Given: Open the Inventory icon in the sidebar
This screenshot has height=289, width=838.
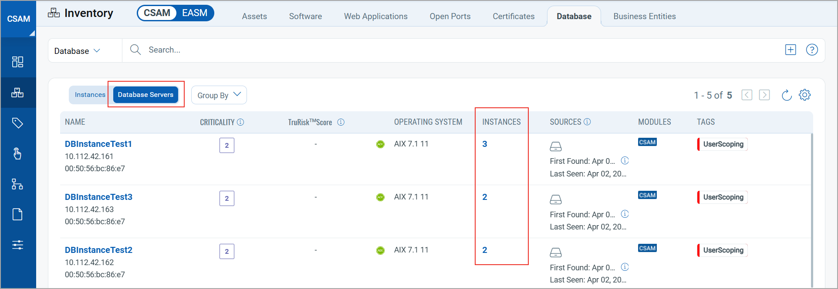Looking at the screenshot, I should click(17, 93).
